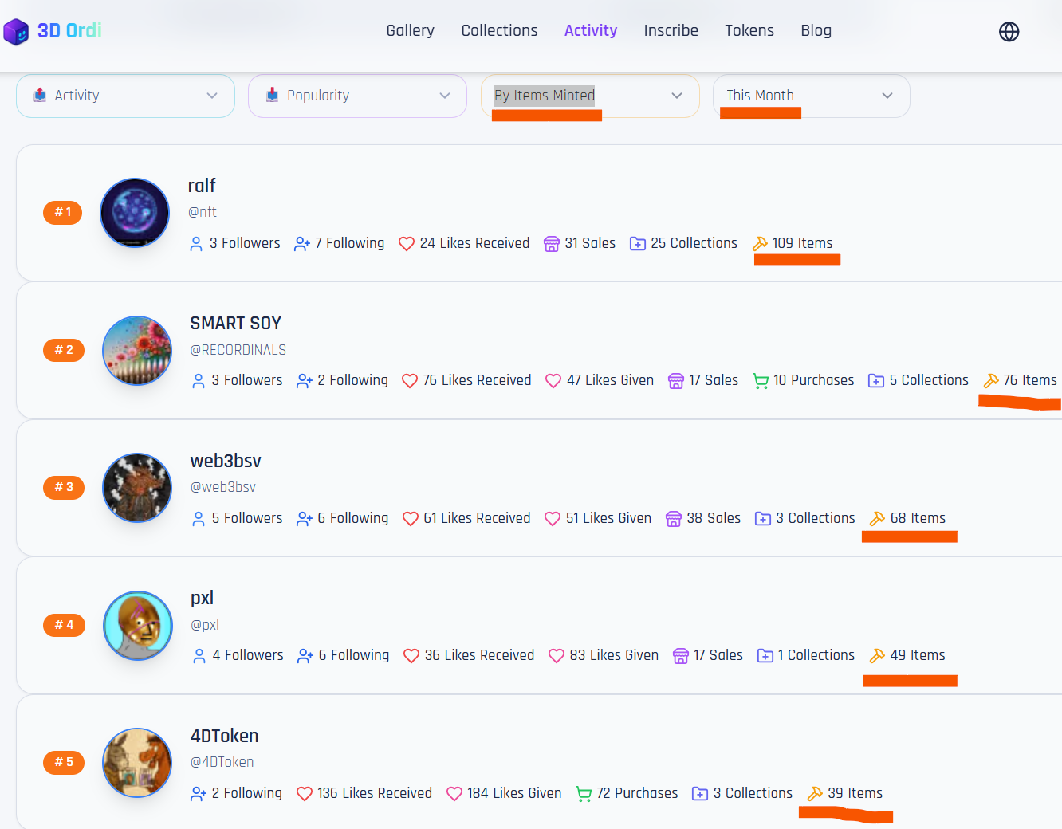The width and height of the screenshot is (1062, 829).
Task: Open the Inscribe page
Action: point(671,30)
